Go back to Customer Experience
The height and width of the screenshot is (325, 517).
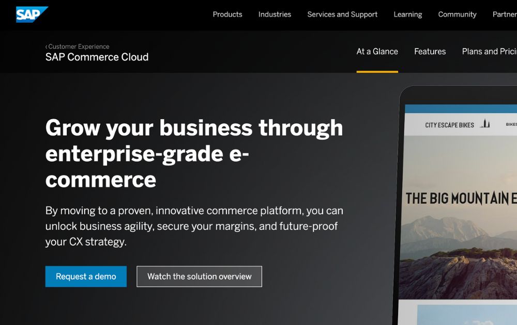click(x=78, y=46)
